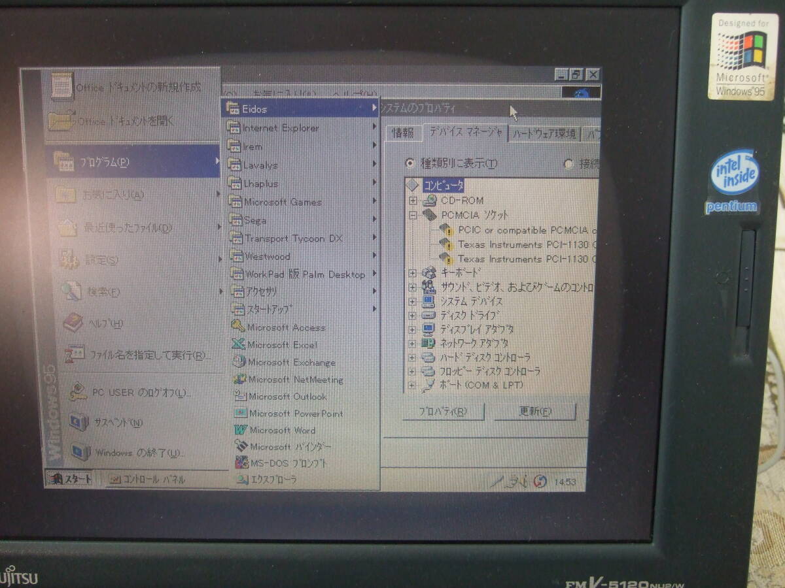Screen dimensions: 785x588
Task: Expand the ディスプレイ アダプタ node
Action: coord(412,329)
